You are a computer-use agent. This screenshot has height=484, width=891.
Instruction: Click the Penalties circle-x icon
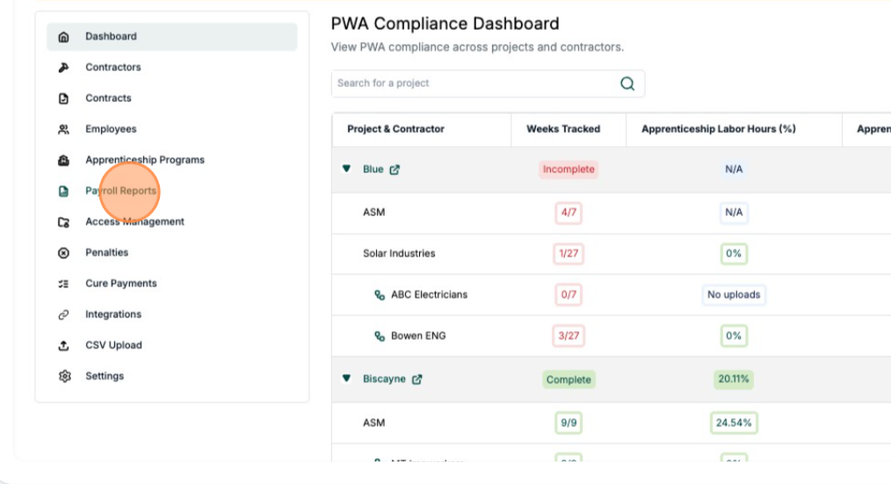point(62,253)
